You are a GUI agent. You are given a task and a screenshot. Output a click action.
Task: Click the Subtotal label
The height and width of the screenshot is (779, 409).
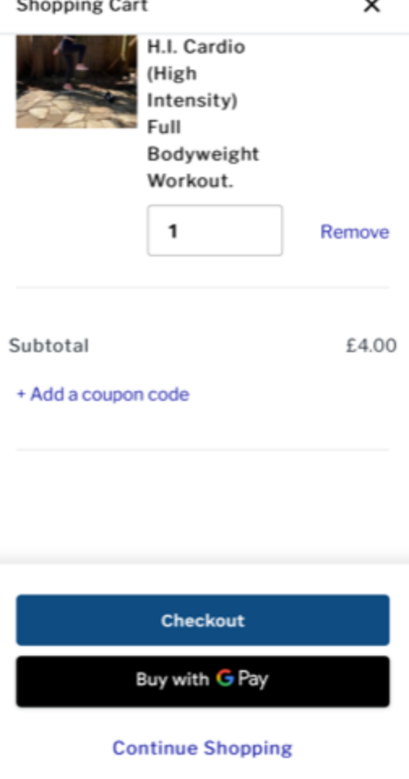(x=49, y=346)
